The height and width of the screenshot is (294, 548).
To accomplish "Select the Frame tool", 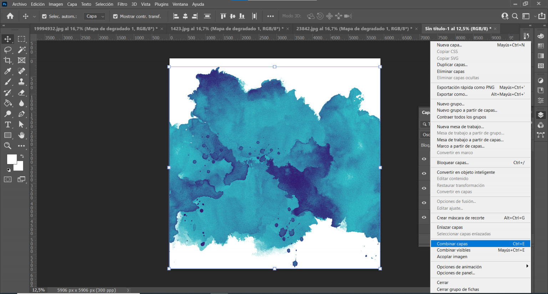I will click(x=21, y=60).
